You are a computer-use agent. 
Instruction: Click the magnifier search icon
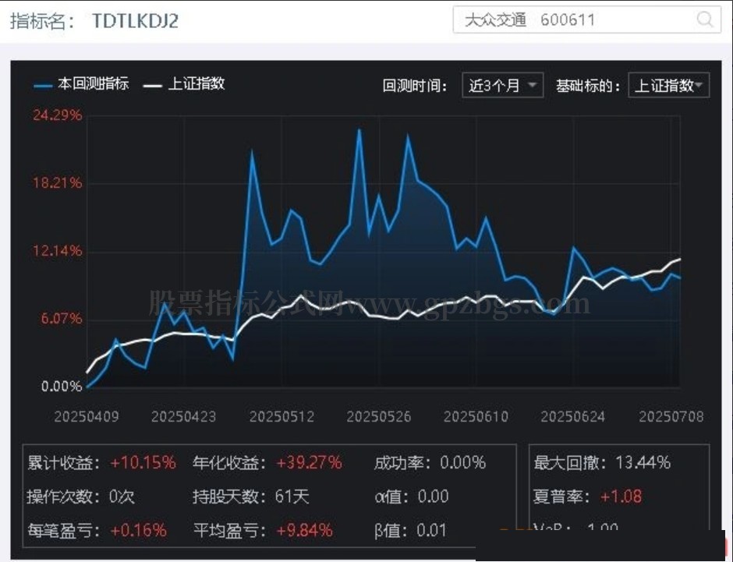click(704, 20)
